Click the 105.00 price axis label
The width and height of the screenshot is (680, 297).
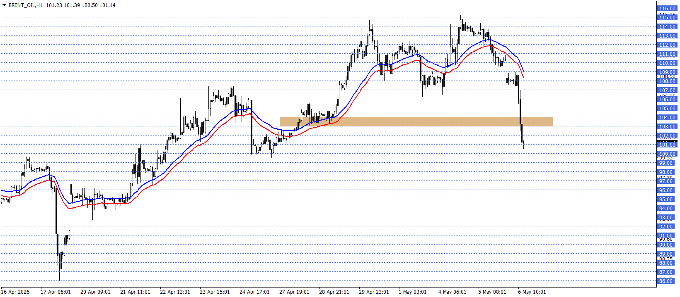[x=667, y=108]
